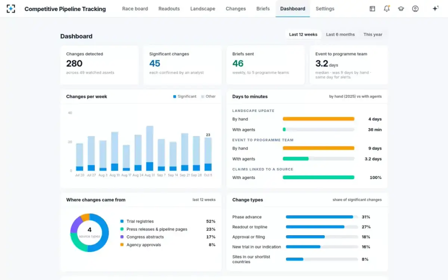Click the 9 days value
448x280 pixels.
375,148
